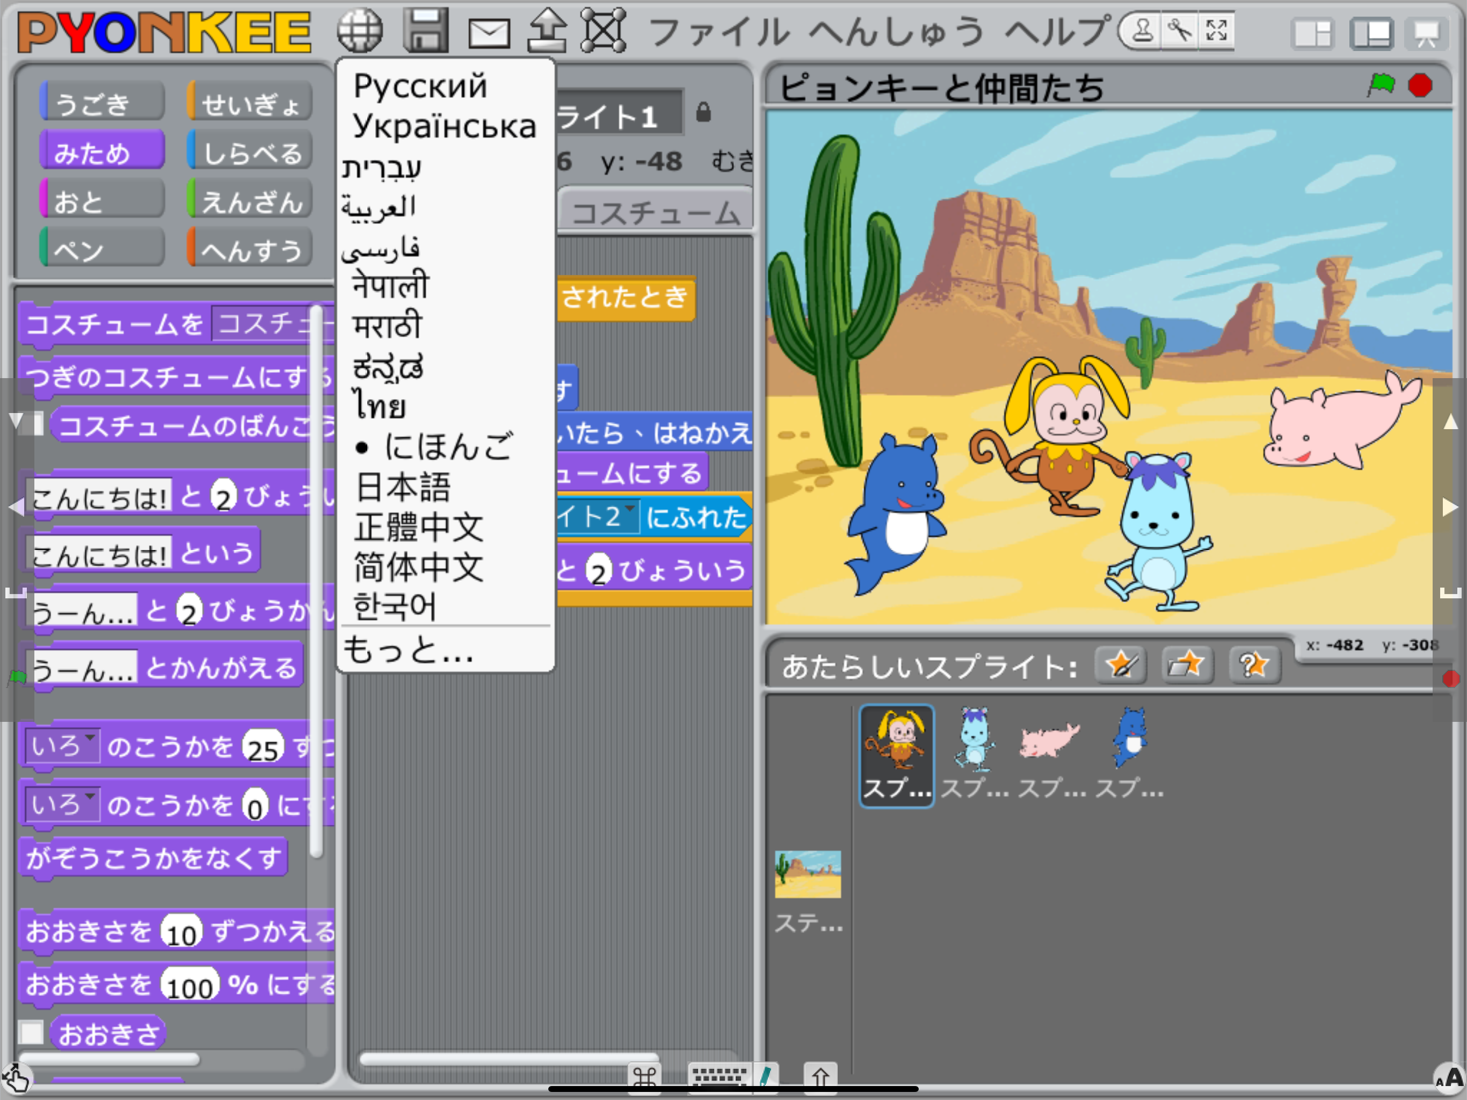Toggle the sprite lock icon
1467x1100 pixels.
point(703,113)
